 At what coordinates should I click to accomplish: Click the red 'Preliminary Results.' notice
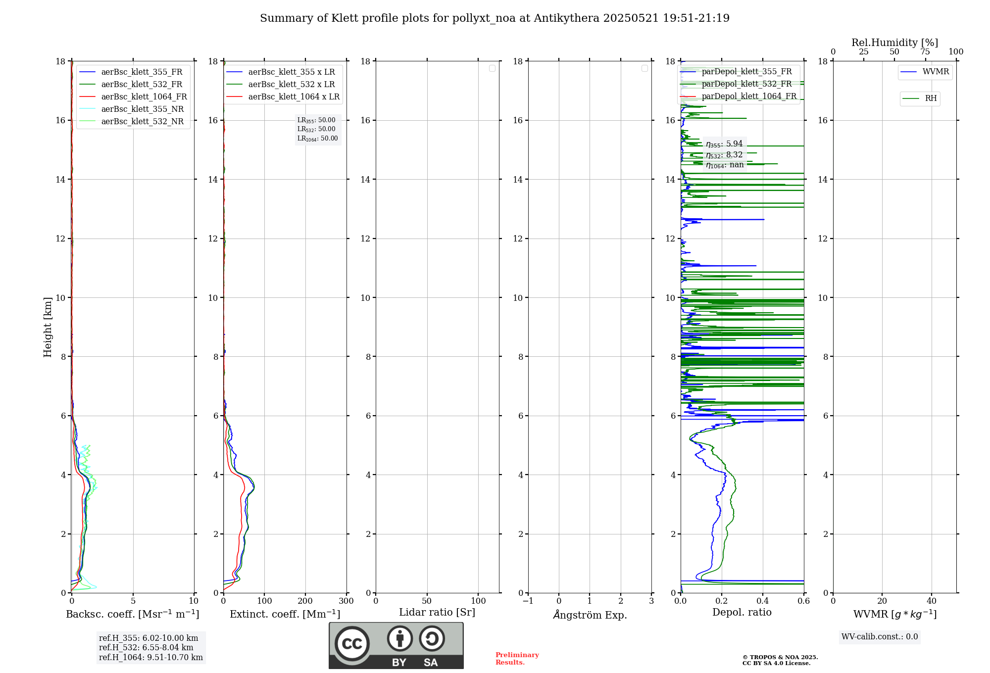click(x=517, y=659)
